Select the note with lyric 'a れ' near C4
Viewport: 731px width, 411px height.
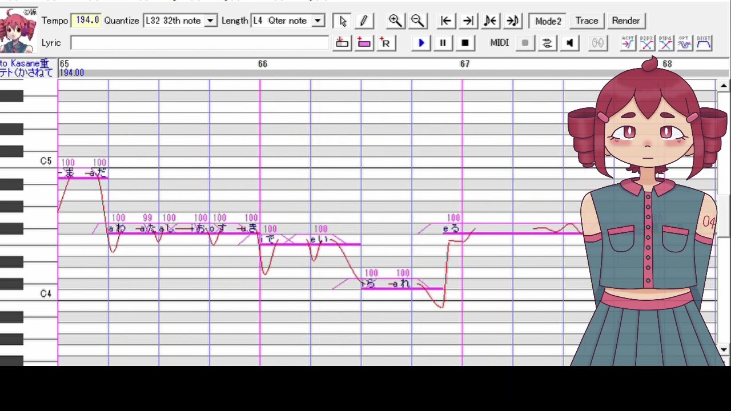click(x=418, y=284)
